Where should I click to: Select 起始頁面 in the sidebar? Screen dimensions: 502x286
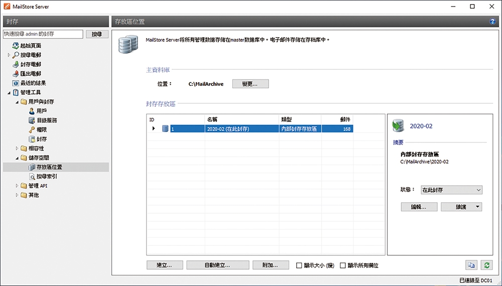coord(31,46)
